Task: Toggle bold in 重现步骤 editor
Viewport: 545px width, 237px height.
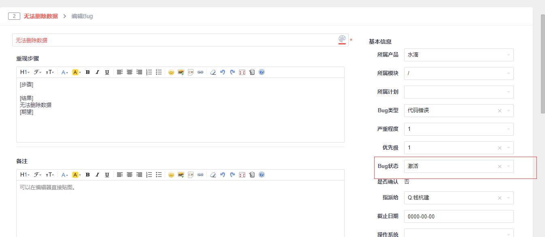Action: [x=87, y=72]
